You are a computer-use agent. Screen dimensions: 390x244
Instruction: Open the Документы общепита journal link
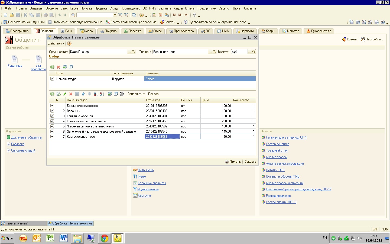(26, 137)
